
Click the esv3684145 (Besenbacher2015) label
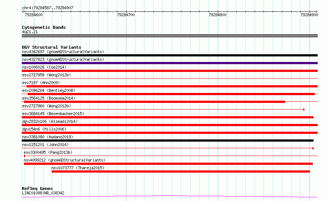(53, 114)
